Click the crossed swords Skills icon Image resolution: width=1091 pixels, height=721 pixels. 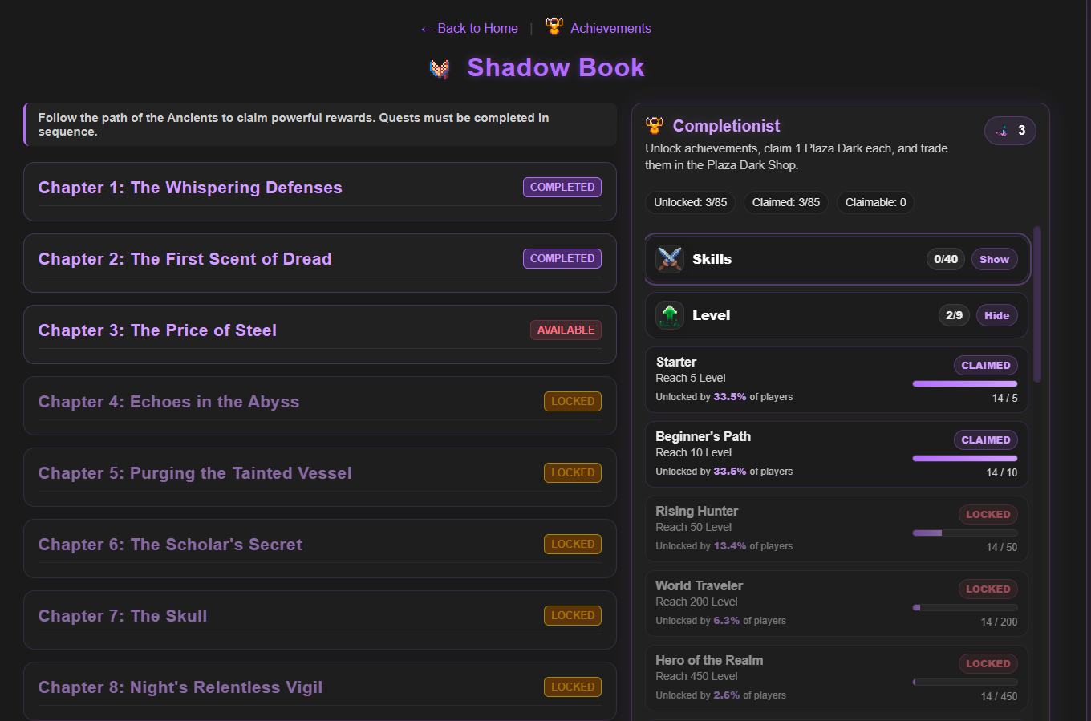click(669, 259)
